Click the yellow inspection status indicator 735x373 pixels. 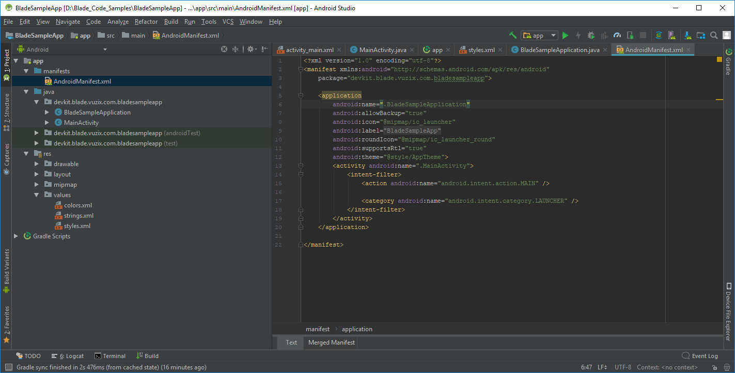[720, 60]
